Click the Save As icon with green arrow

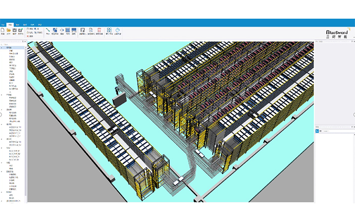click(21, 31)
